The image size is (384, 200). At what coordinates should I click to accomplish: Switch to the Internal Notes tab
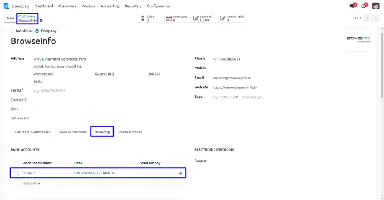130,132
